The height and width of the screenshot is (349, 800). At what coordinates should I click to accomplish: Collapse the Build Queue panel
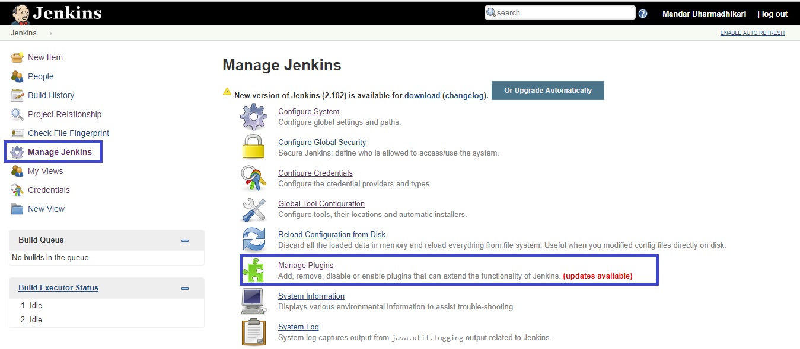point(185,241)
